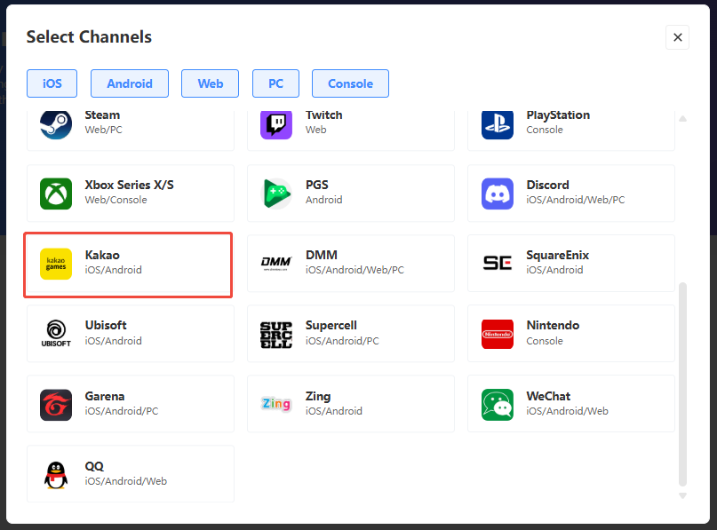
Task: Choose the WeChat channel name
Action: [548, 396]
